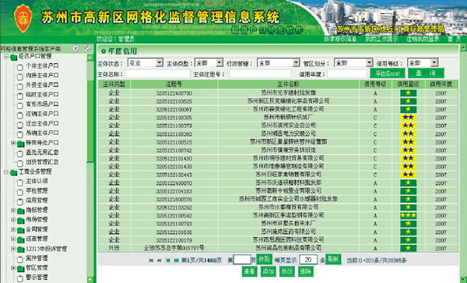Screen dimensions: 467x283
Task: Open 我的工作提示 in top menu
Action: [x=381, y=39]
